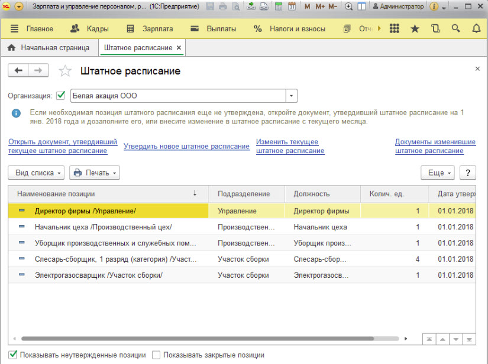The height and width of the screenshot is (364, 488).
Task: Uncheck the Организация filter checkbox
Action: pyautogui.click(x=60, y=96)
